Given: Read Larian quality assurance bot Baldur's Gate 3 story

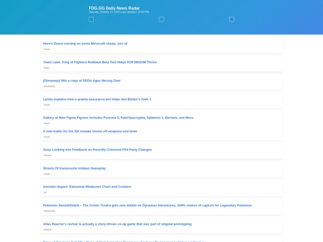Looking at the screenshot, I should coord(97,99).
